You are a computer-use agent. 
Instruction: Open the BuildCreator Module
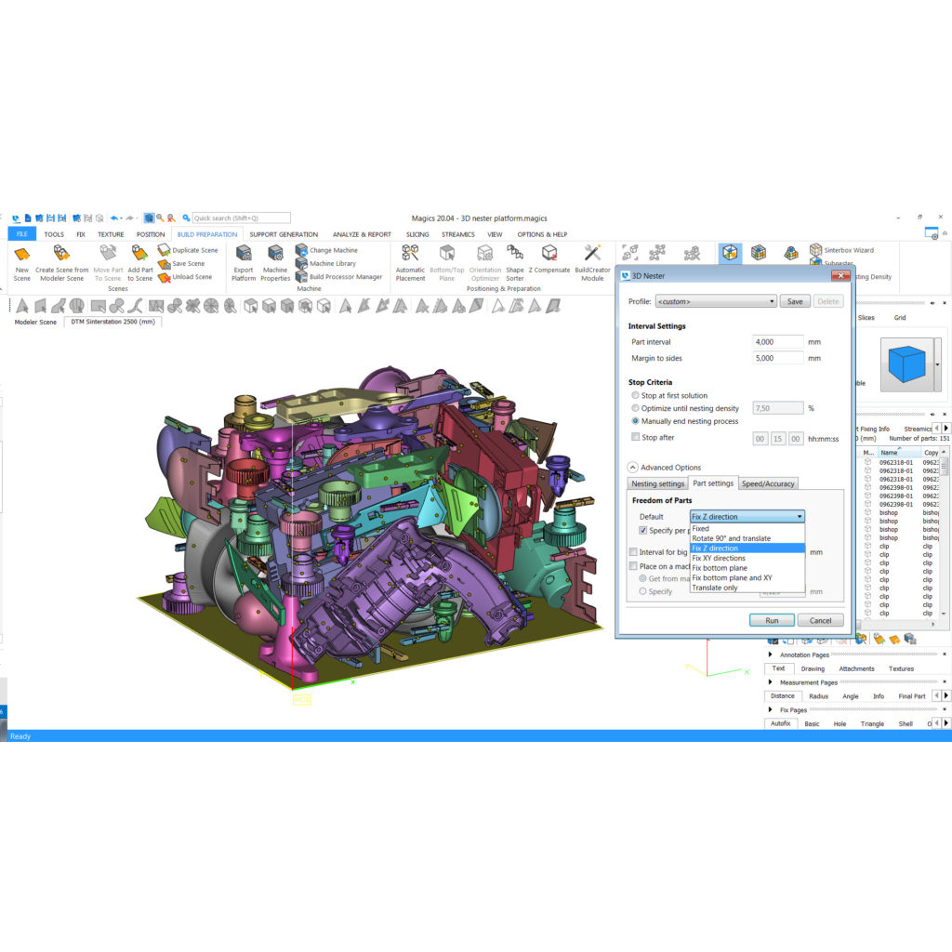point(592,263)
